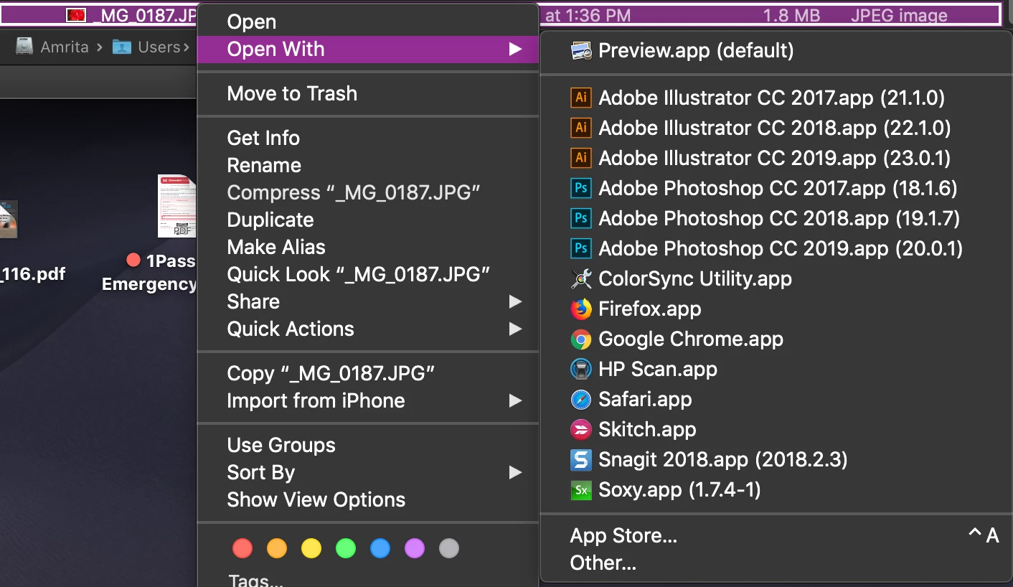This screenshot has width=1013, height=587.
Task: Click Adobe Illustrator CC 2019 icon
Action: click(x=581, y=158)
